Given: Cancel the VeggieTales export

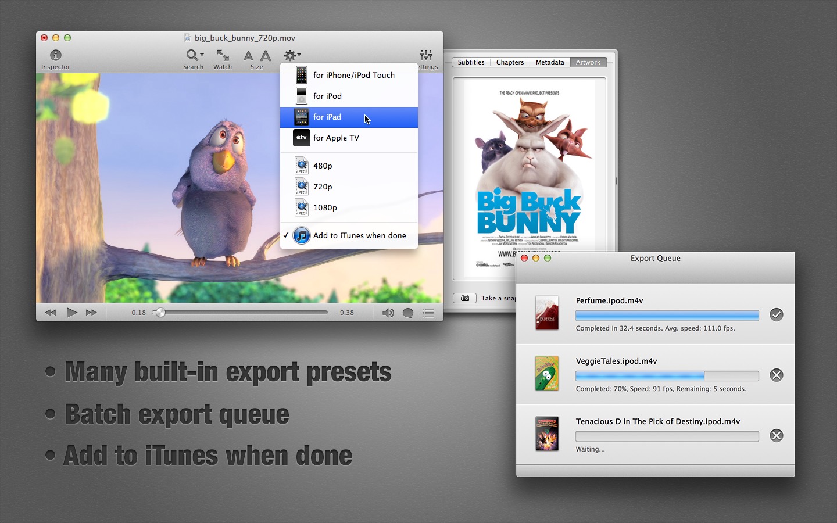Looking at the screenshot, I should 776,375.
